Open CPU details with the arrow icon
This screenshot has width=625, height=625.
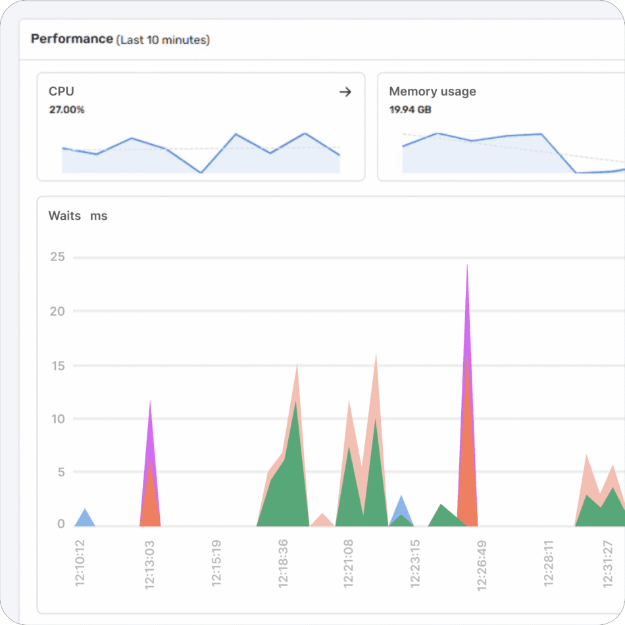click(345, 92)
